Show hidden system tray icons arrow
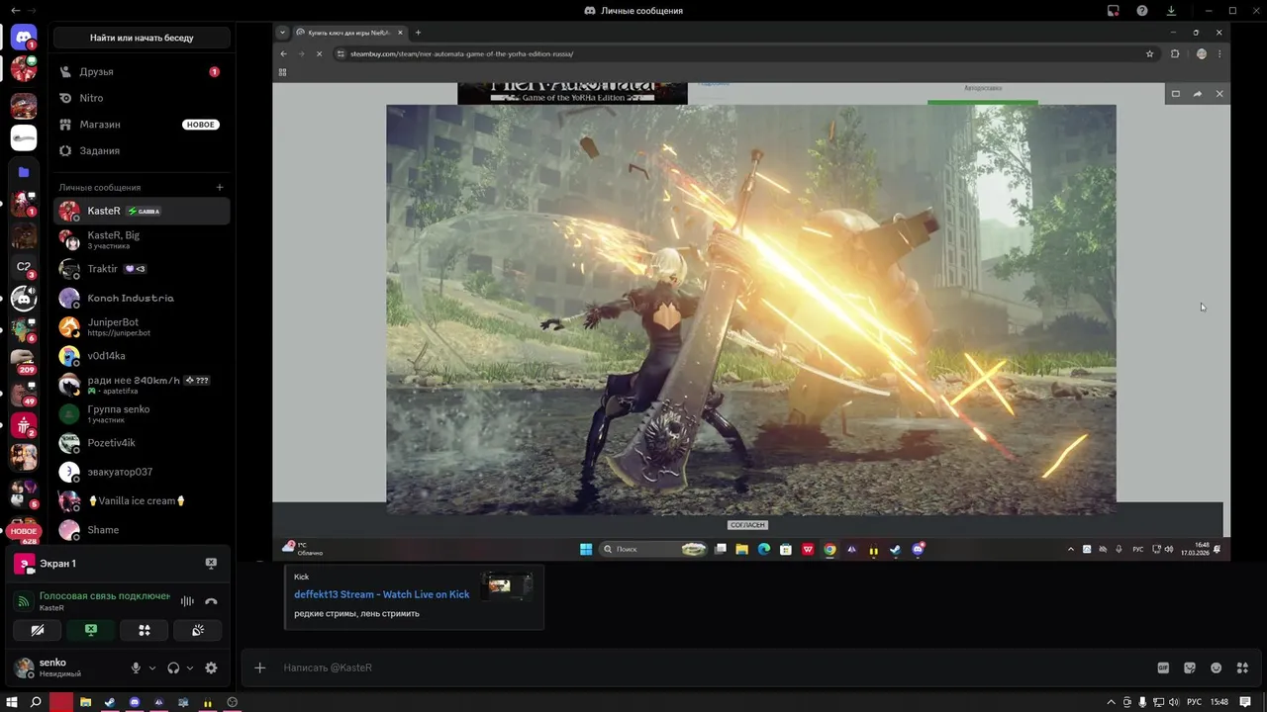The width and height of the screenshot is (1267, 712). coord(1111,702)
